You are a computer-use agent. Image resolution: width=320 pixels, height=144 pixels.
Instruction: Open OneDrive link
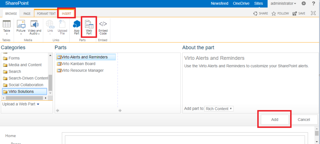[242, 3]
